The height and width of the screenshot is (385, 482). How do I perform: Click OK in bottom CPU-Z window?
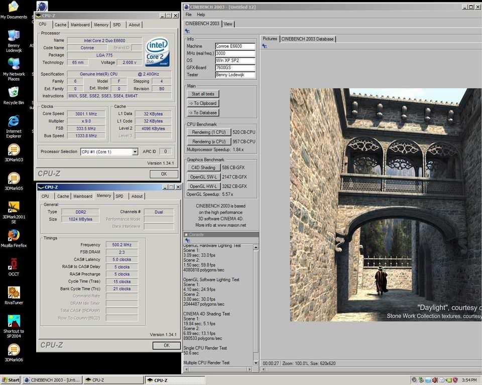(x=166, y=345)
